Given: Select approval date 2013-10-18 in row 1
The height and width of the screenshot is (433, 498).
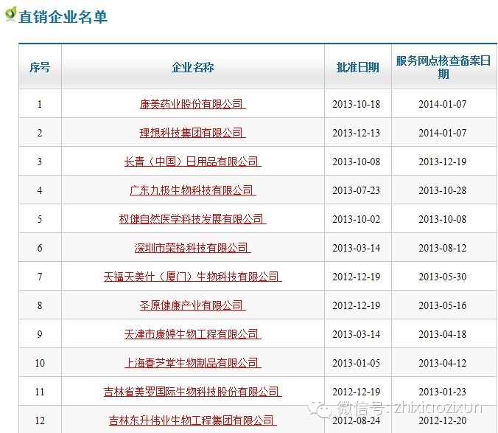Looking at the screenshot, I should tap(357, 104).
